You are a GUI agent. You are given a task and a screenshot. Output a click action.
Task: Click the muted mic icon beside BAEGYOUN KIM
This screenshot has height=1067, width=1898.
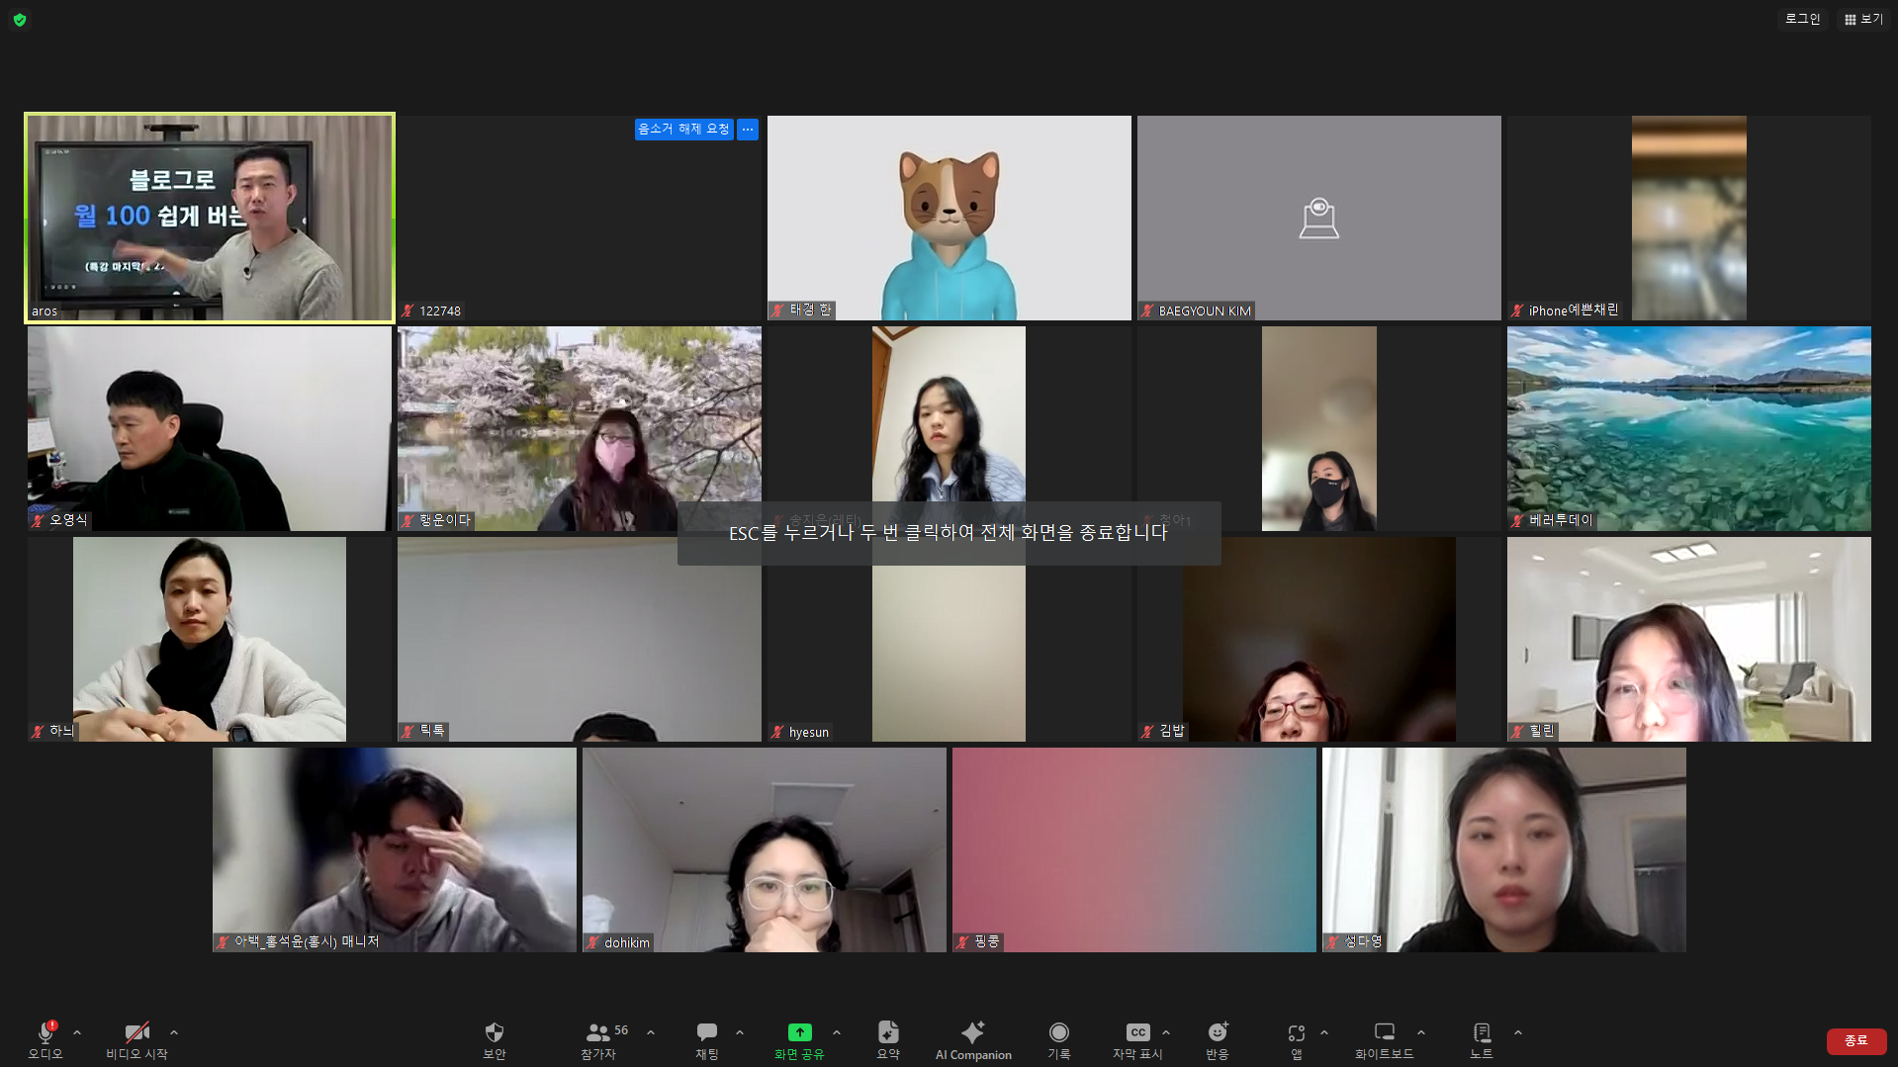pos(1147,311)
